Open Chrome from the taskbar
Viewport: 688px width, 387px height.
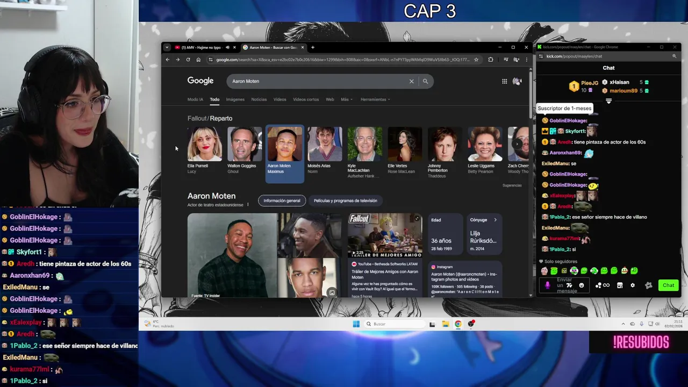tap(458, 324)
